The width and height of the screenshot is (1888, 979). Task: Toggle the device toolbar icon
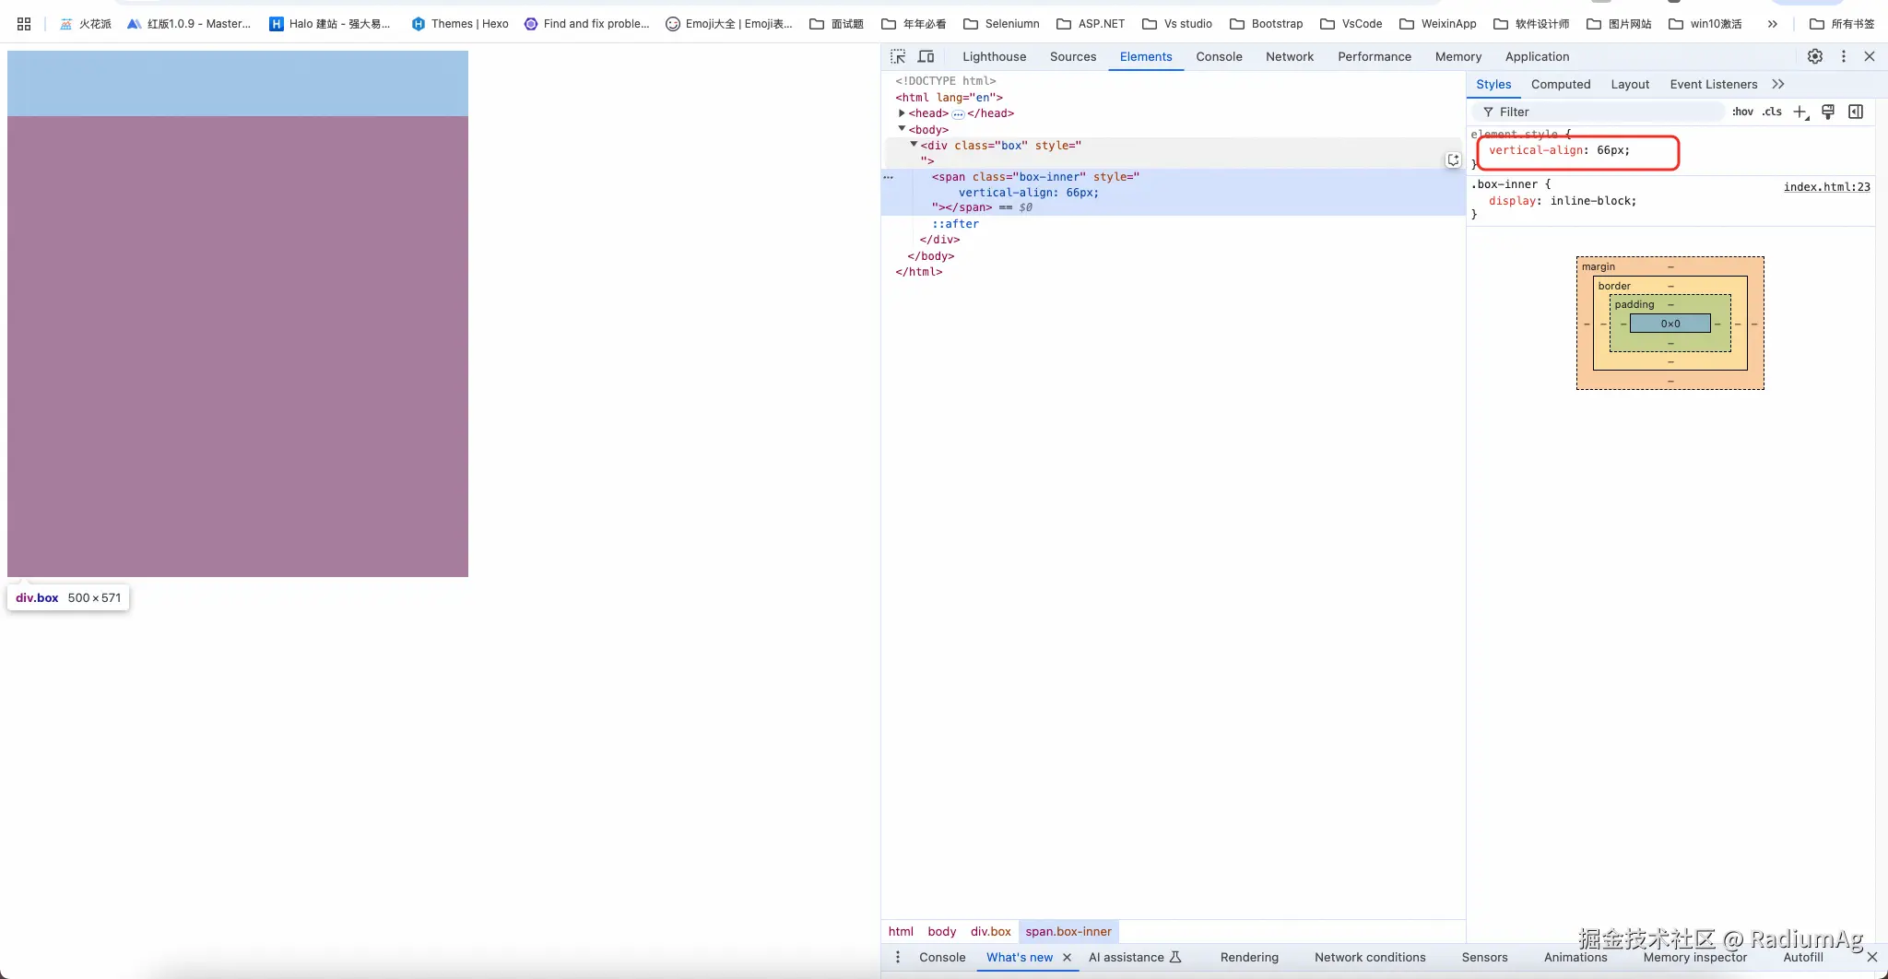pyautogui.click(x=926, y=56)
